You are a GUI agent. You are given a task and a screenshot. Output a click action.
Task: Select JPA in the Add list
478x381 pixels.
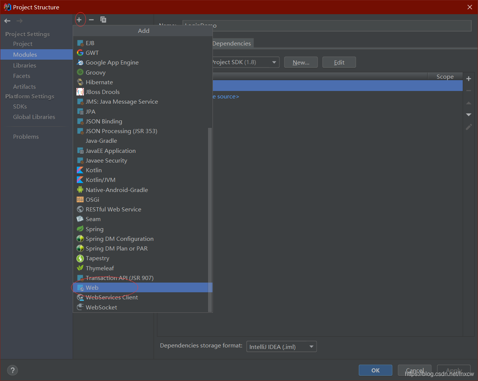coord(142,111)
